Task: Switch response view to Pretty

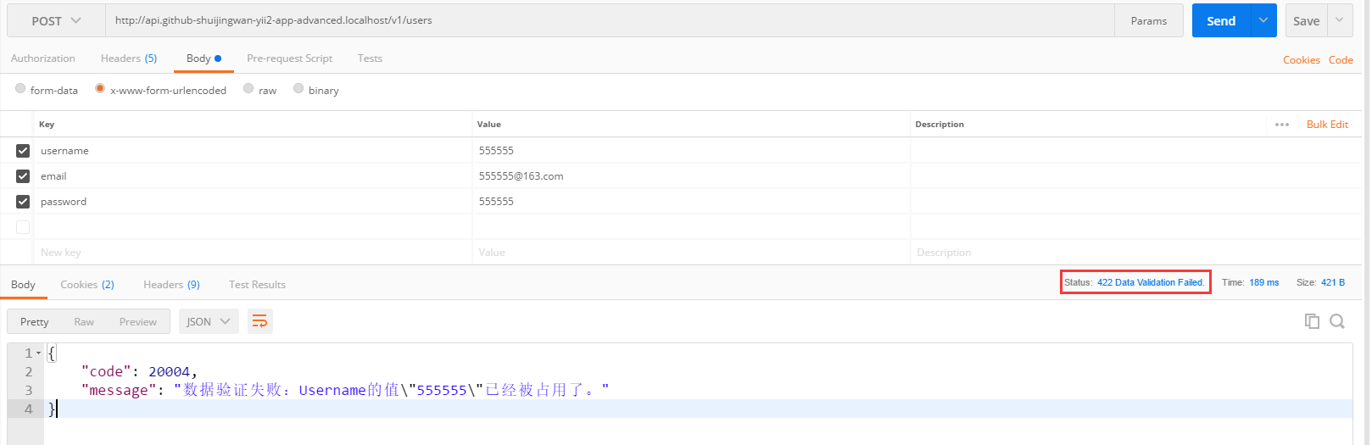Action: (35, 321)
